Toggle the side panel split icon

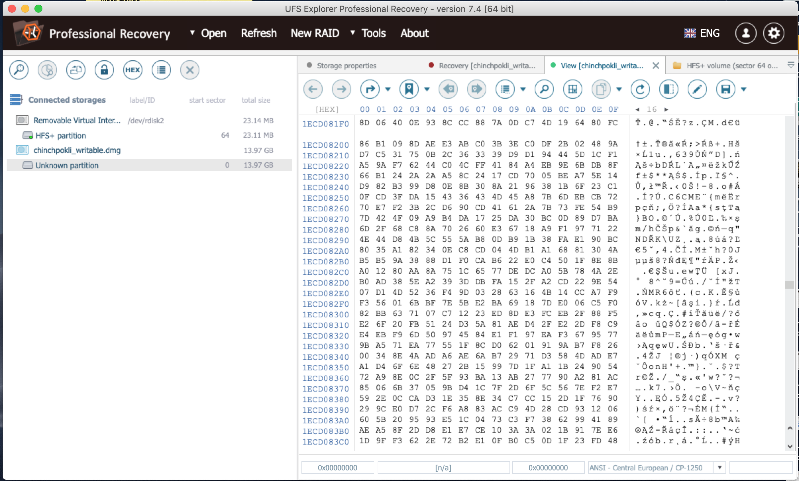pyautogui.click(x=669, y=89)
